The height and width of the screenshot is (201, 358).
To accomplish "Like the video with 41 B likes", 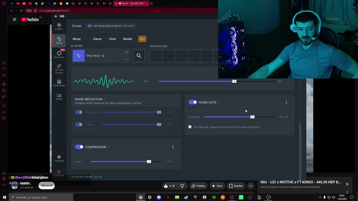I will (169, 186).
